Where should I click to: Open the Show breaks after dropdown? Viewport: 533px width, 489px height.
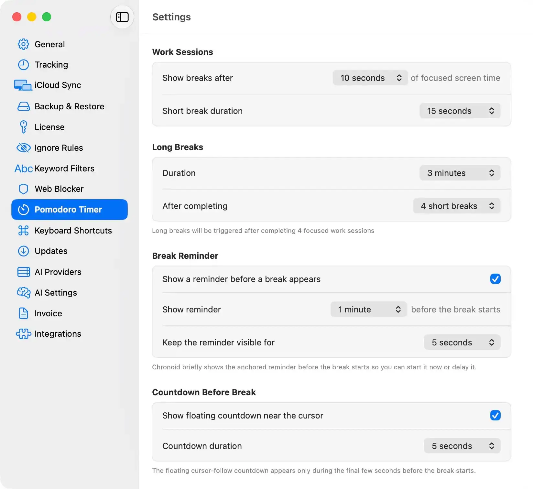tap(370, 78)
